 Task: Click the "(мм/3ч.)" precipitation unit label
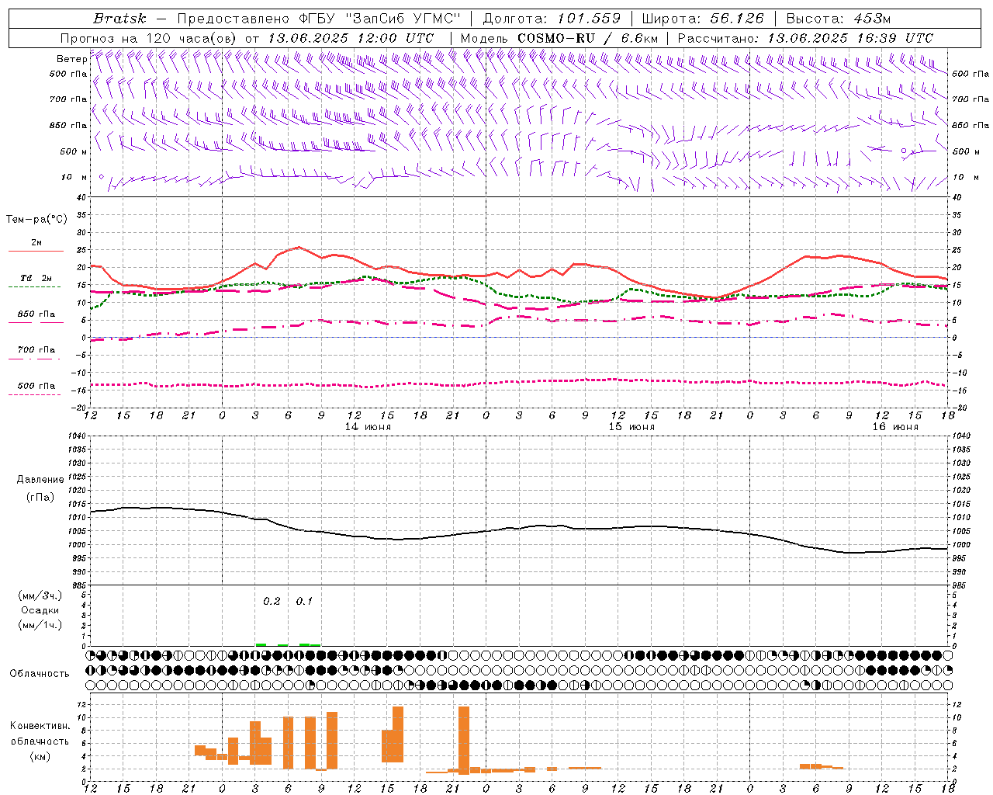(40, 595)
